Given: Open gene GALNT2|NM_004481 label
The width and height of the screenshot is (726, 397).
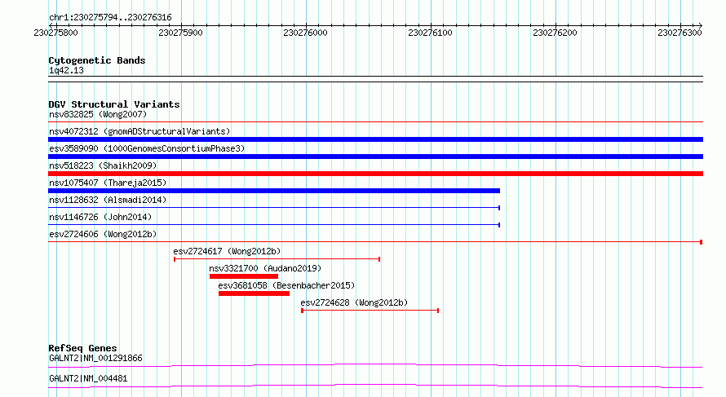Looking at the screenshot, I should [88, 378].
